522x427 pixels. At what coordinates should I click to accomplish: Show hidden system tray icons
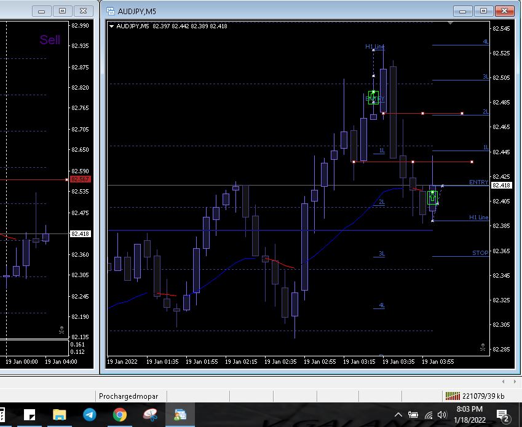[x=398, y=415]
